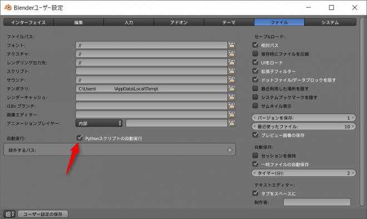Image resolution: width=367 pixels, height=219 pixels.
Task: Open folder browser for テンポラリ path
Action: tap(231, 88)
